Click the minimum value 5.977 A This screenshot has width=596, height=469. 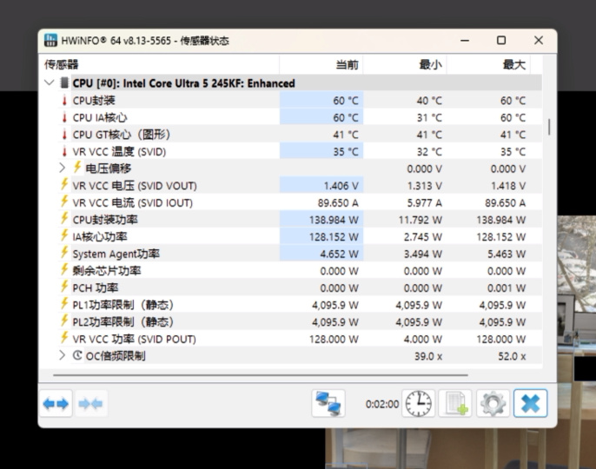tap(425, 203)
